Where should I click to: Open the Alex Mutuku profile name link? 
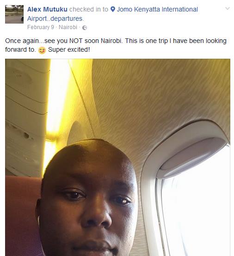point(47,9)
